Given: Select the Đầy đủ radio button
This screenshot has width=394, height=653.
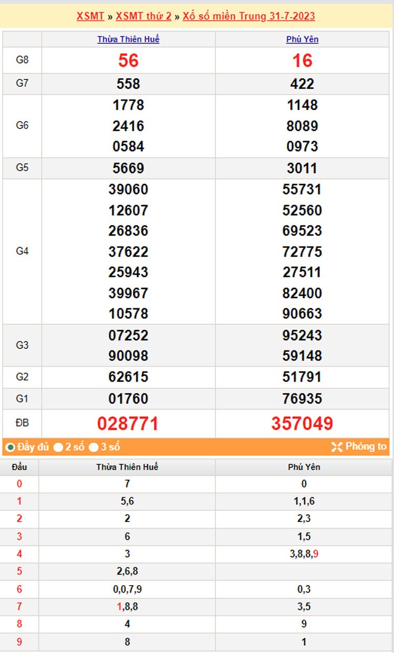Looking at the screenshot, I should tap(10, 448).
